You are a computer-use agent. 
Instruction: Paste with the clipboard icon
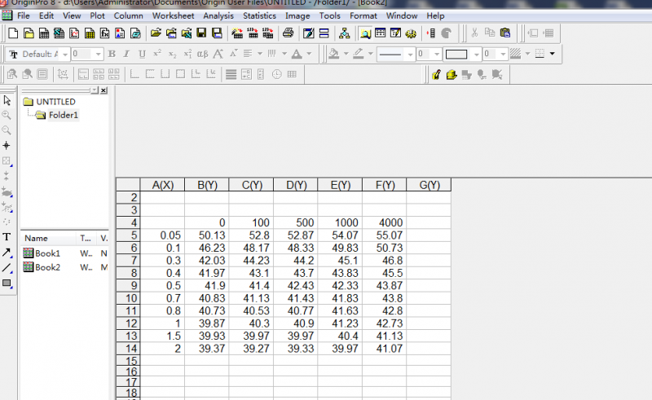(505, 33)
